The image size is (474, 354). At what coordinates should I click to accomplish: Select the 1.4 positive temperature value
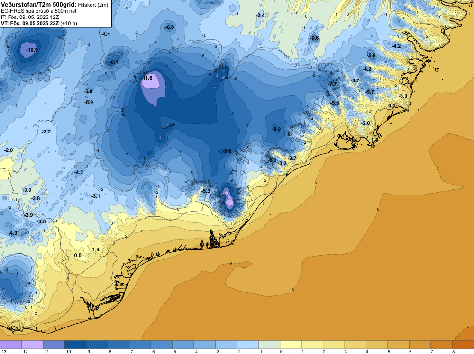(96, 249)
